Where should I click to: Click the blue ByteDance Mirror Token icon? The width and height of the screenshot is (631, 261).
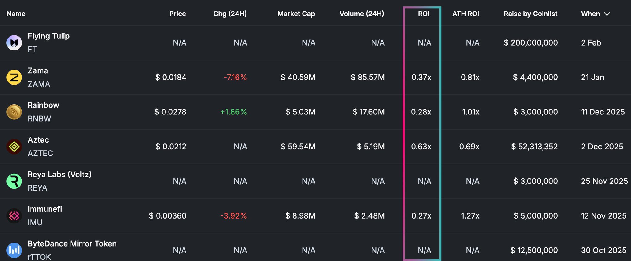(14, 250)
